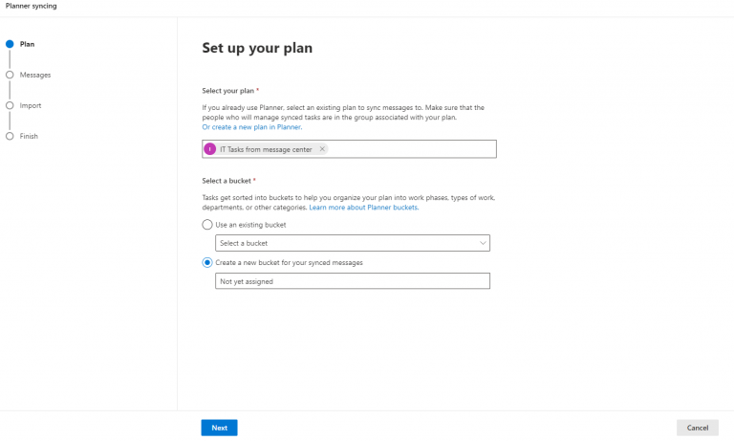
Task: Click the bucket dropdown chevron arrow
Action: [483, 243]
